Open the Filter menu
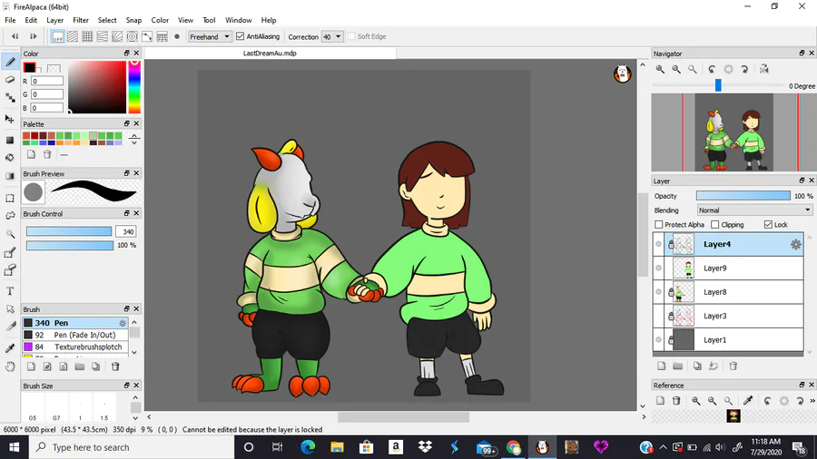817x459 pixels. pos(80,20)
